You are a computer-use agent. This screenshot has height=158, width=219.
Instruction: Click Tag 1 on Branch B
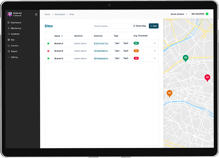point(117,51)
